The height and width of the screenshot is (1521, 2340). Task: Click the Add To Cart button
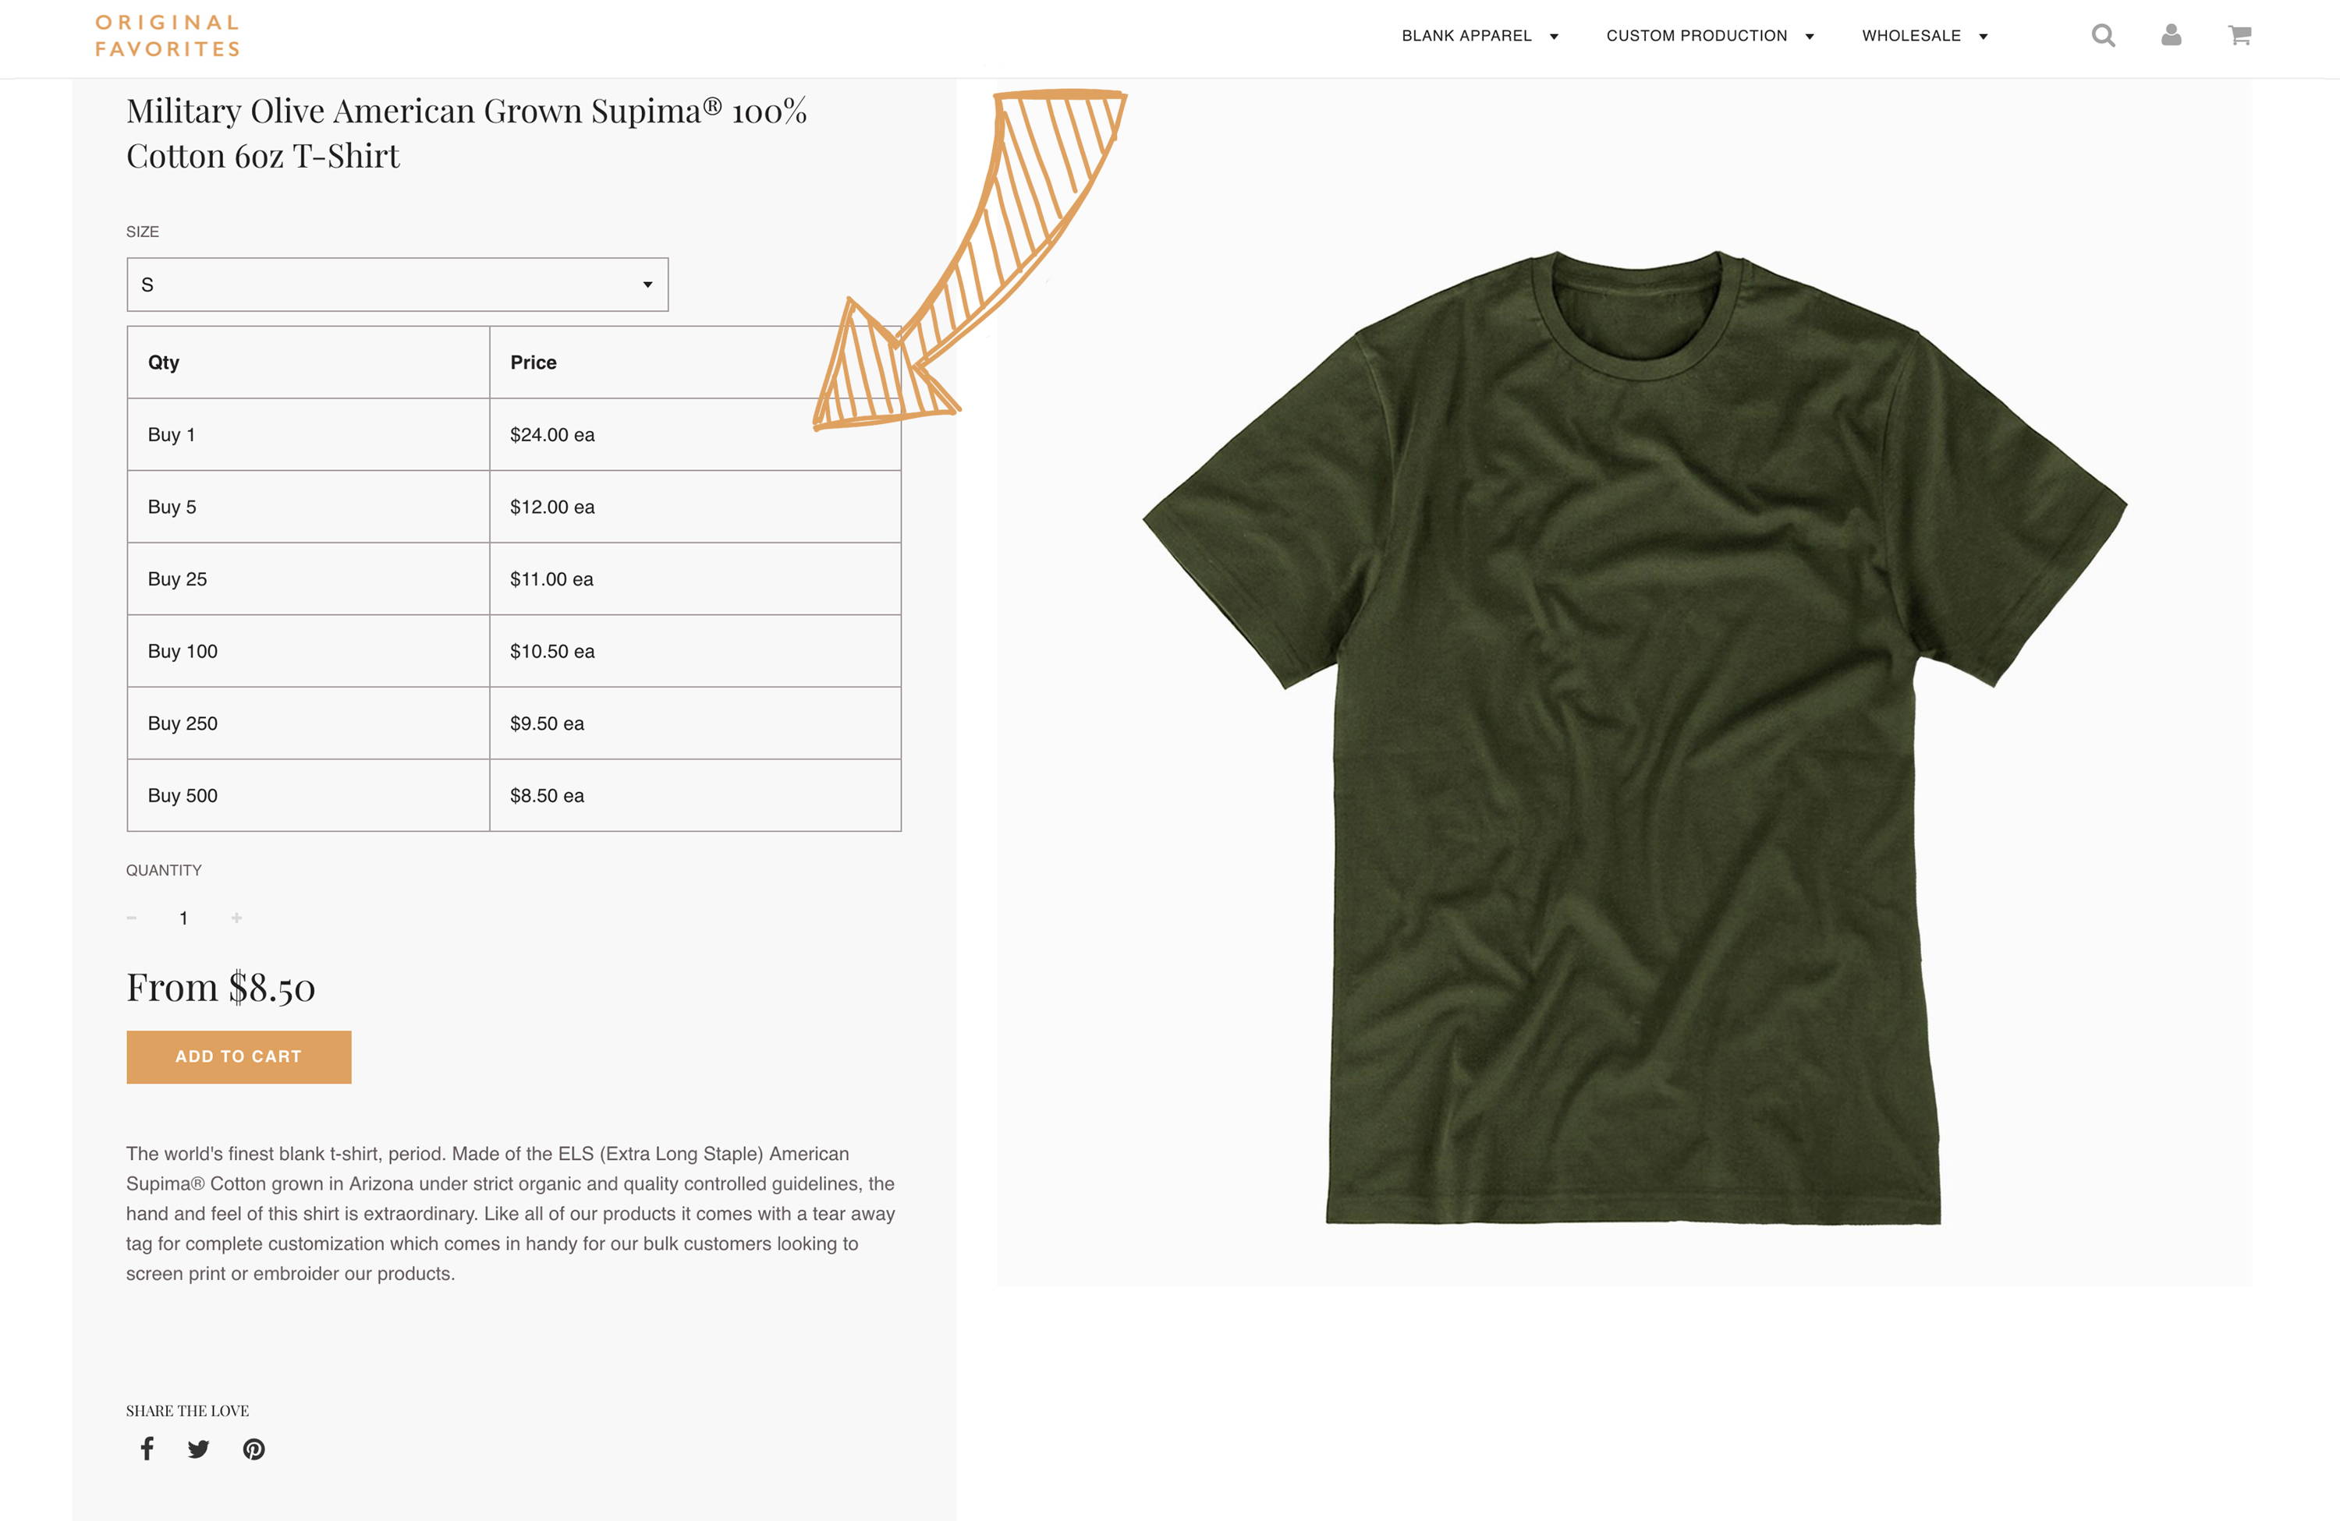pyautogui.click(x=239, y=1057)
